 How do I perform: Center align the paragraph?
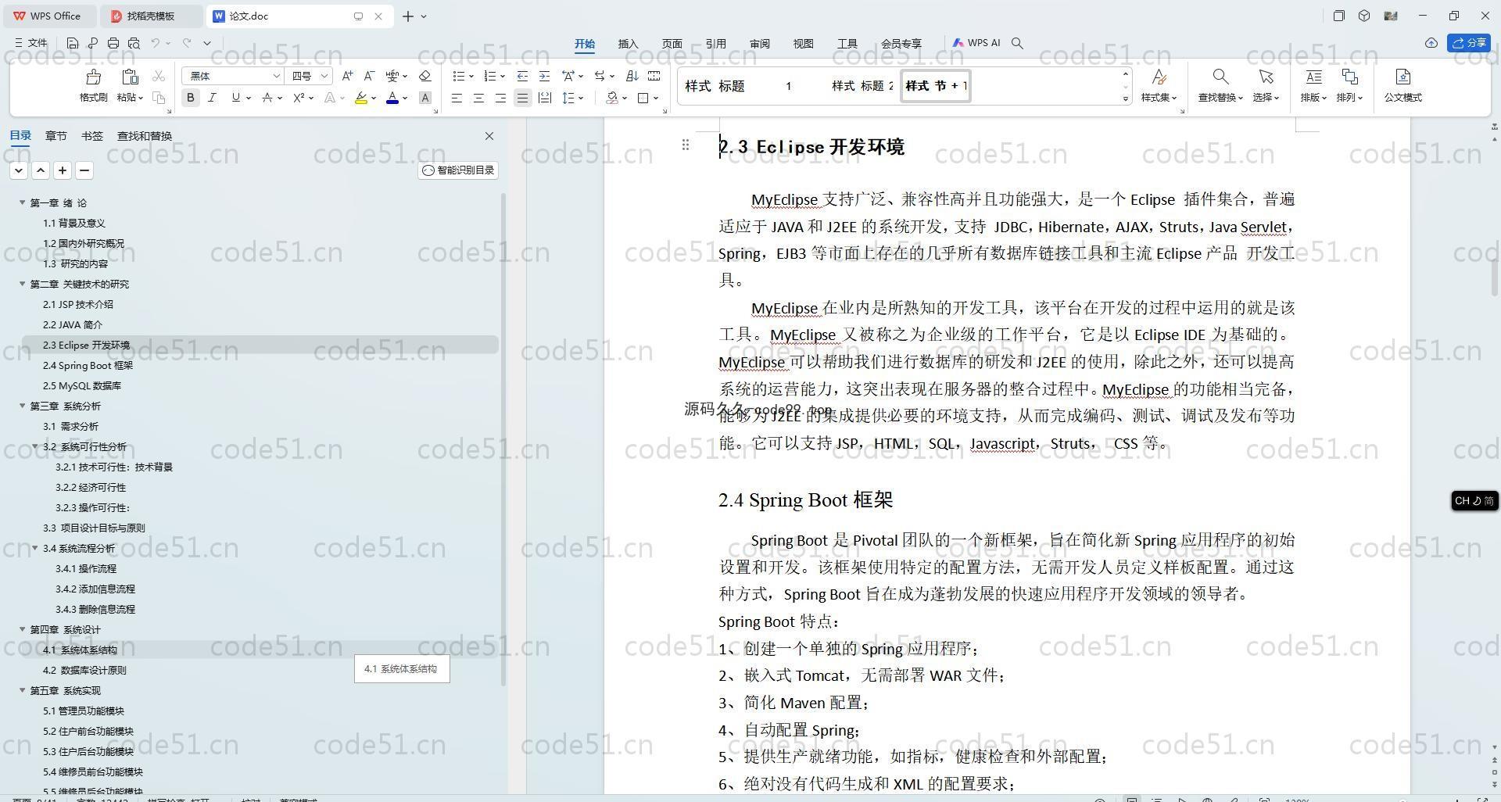[x=478, y=98]
